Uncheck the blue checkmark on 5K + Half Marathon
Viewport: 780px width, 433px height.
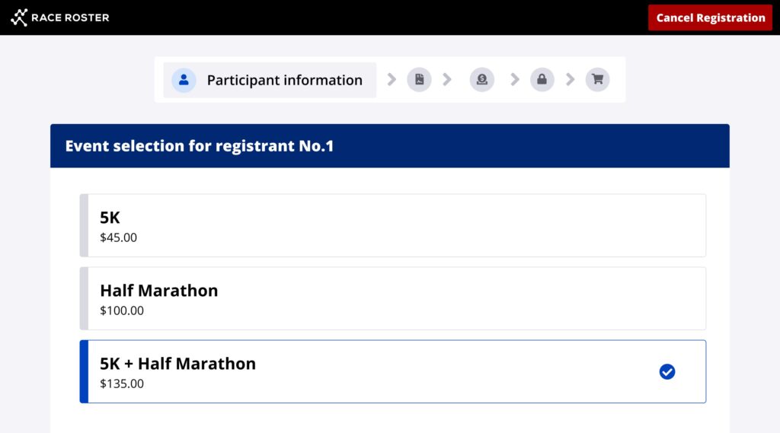tap(667, 371)
